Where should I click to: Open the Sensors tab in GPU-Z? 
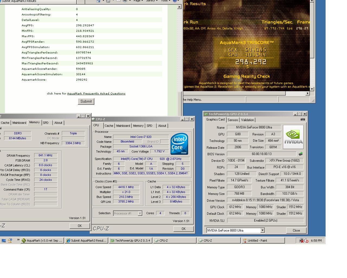tap(233, 120)
